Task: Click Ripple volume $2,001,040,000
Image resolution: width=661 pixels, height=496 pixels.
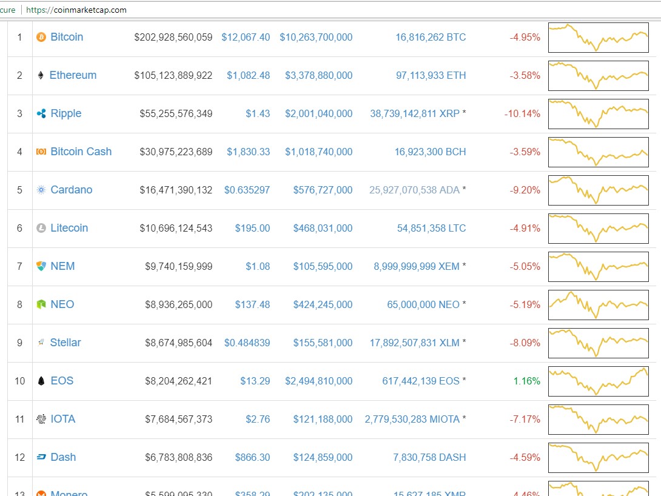Action: click(319, 114)
